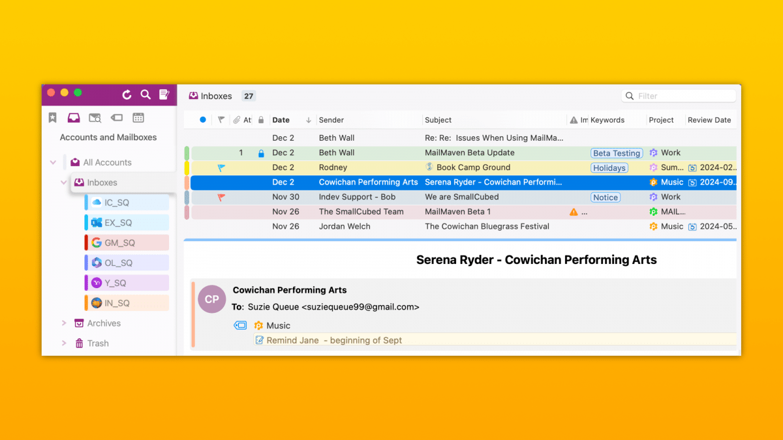Click the unread status blue dot column header
783x440 pixels.
coord(202,120)
